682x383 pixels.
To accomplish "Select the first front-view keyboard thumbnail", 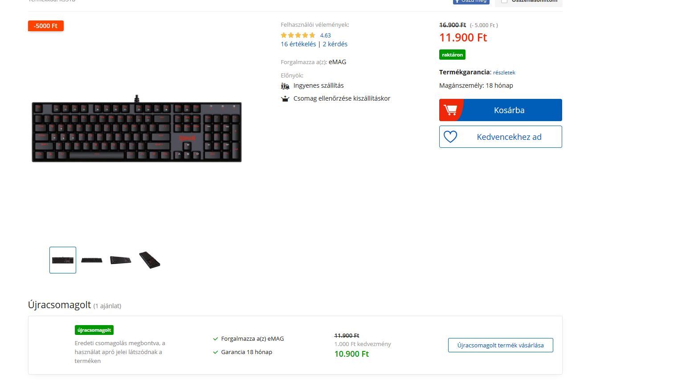I will (x=63, y=260).
